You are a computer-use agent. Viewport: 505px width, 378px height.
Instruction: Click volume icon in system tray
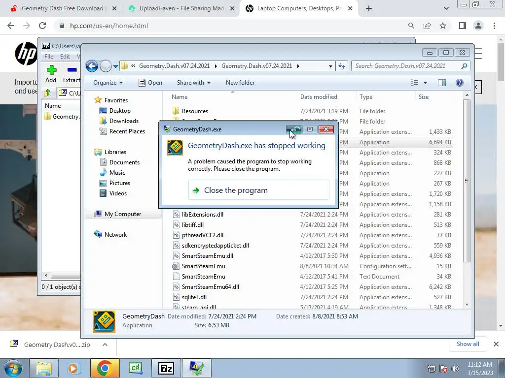[x=455, y=369]
